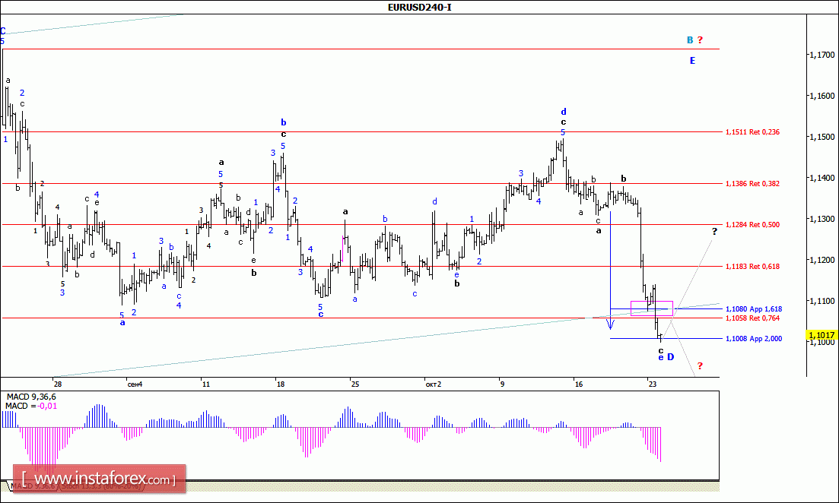Click the 23 date axis label
839x503 pixels.
point(652,384)
